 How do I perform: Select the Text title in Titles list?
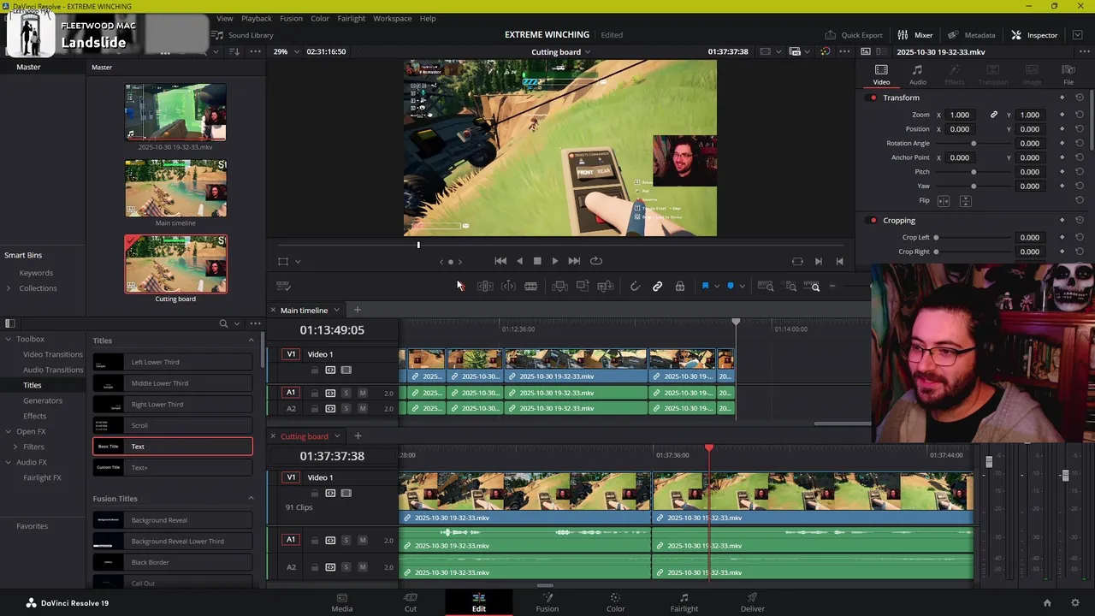[x=173, y=447]
